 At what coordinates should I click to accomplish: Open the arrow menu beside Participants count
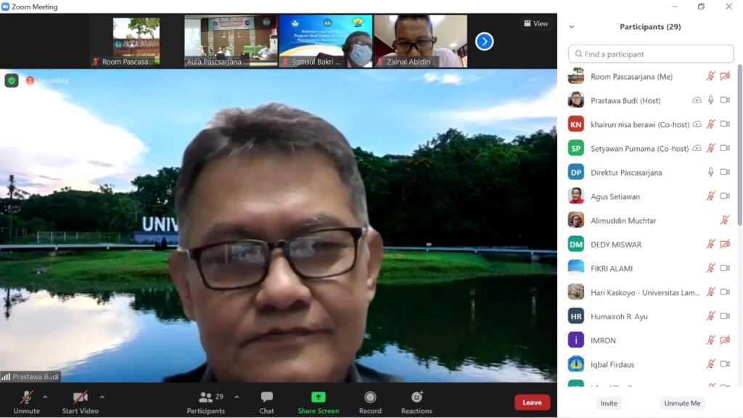coord(237,397)
